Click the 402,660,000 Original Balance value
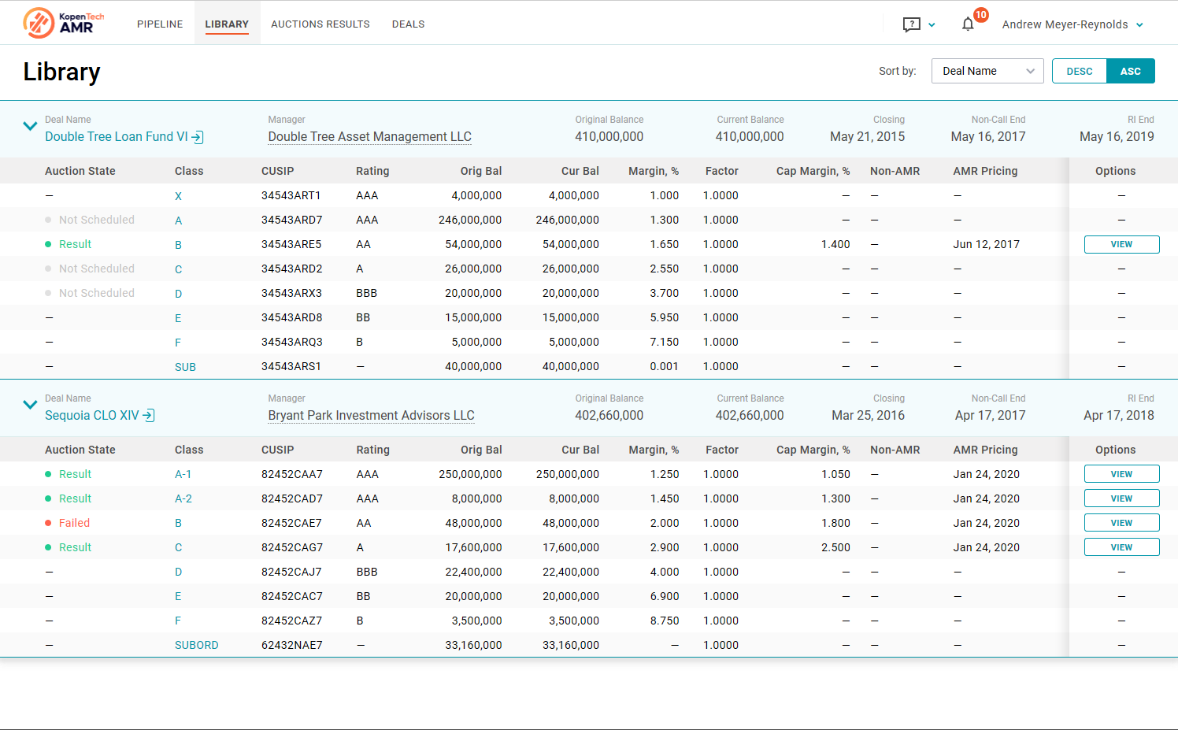1178x730 pixels. pos(609,415)
